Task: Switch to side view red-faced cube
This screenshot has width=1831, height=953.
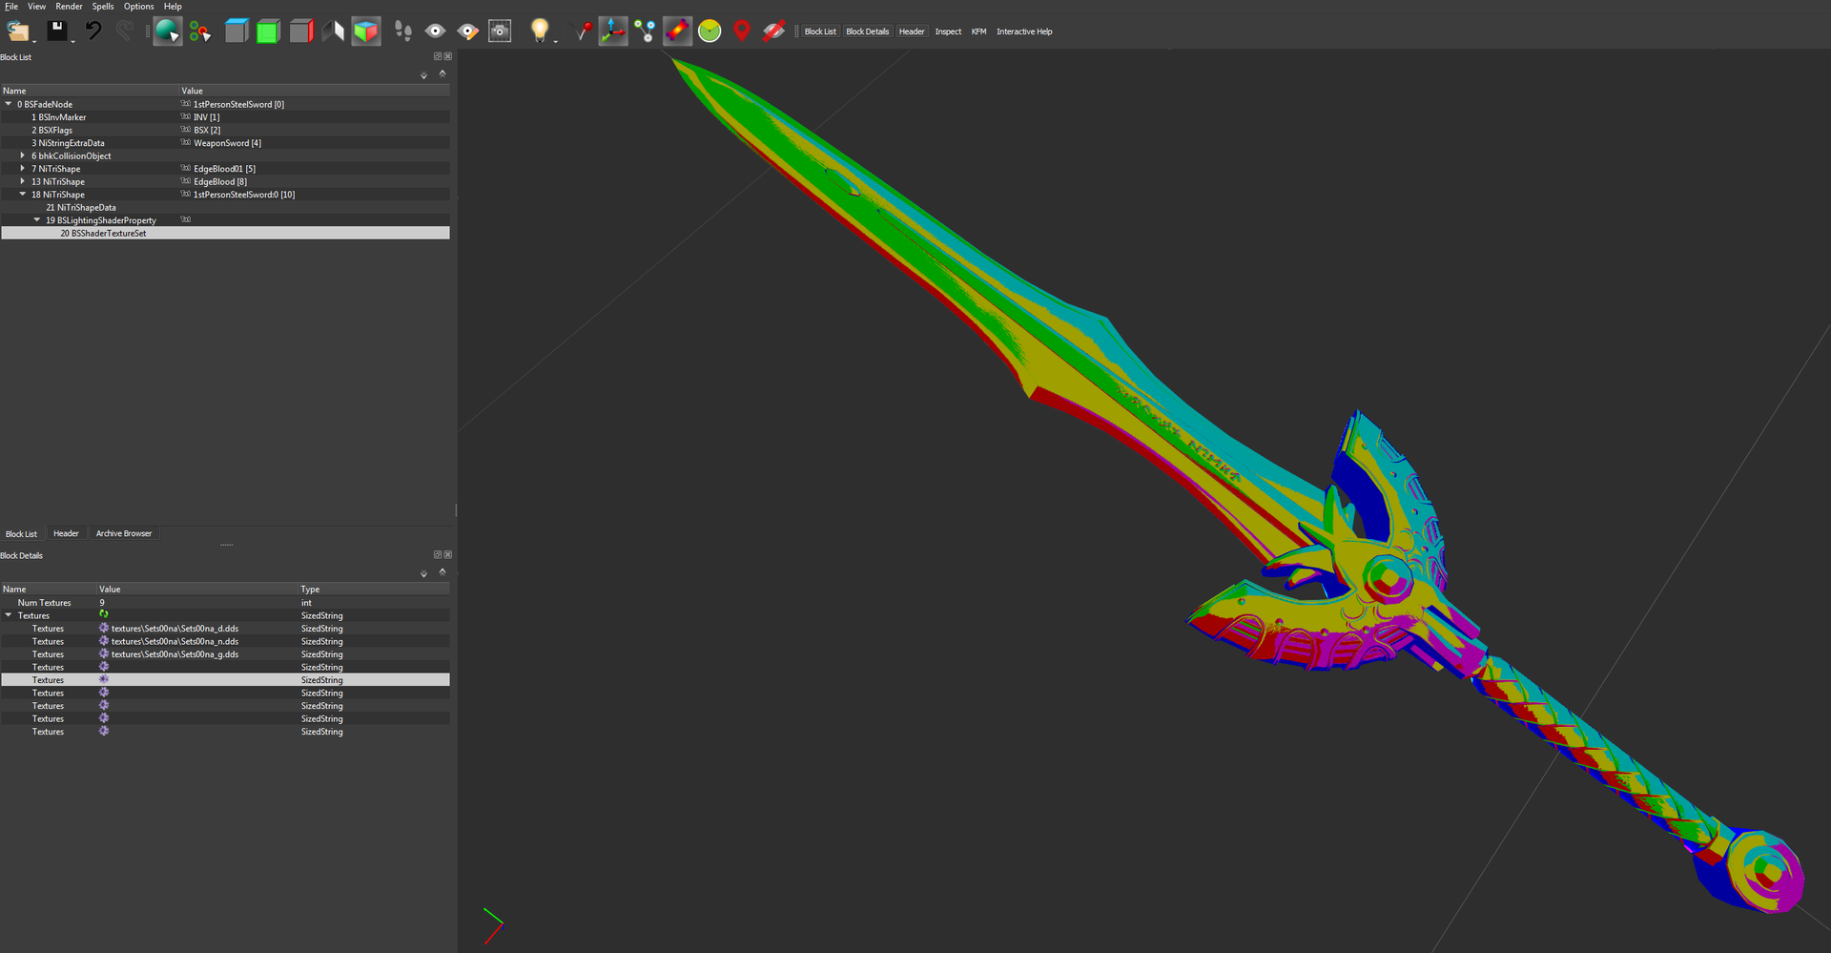Action: pyautogui.click(x=301, y=31)
